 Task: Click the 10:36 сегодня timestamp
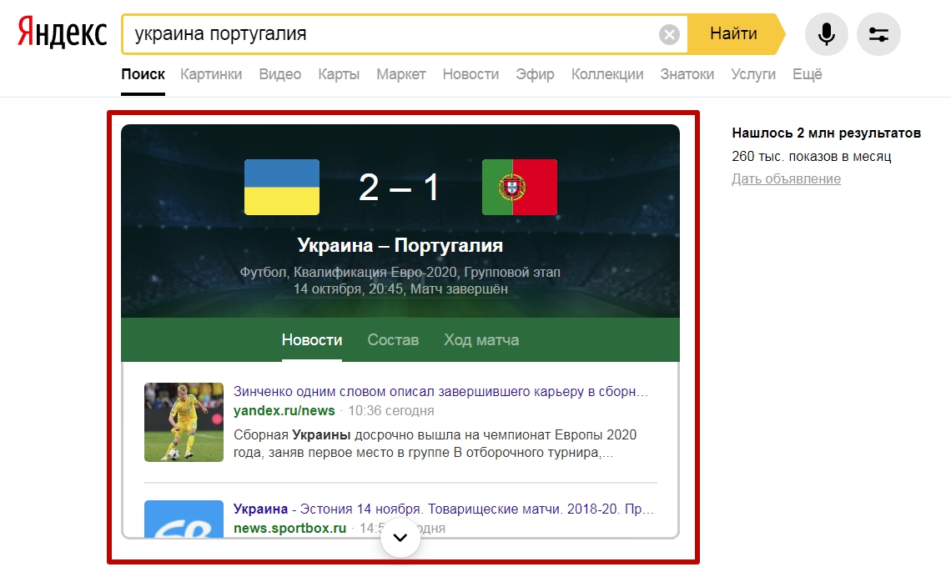coord(391,410)
